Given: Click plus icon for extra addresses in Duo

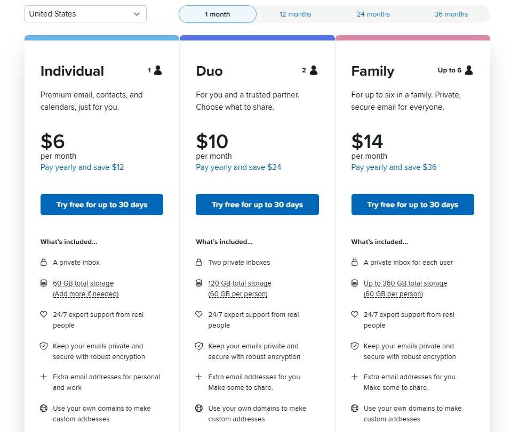Looking at the screenshot, I should (199, 377).
